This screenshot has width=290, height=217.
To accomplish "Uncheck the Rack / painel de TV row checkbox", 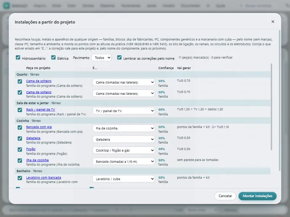I will click(x=20, y=110).
